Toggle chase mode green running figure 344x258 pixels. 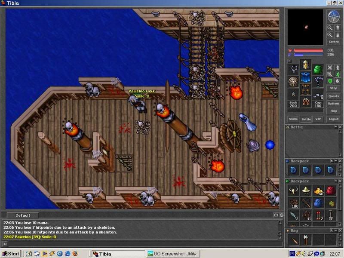338,74
